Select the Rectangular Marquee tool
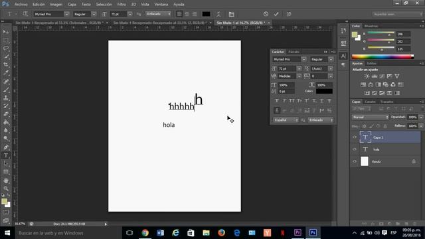425x239 pixels. tap(6, 40)
